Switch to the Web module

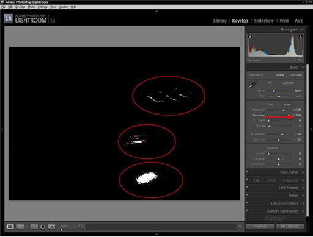click(299, 21)
